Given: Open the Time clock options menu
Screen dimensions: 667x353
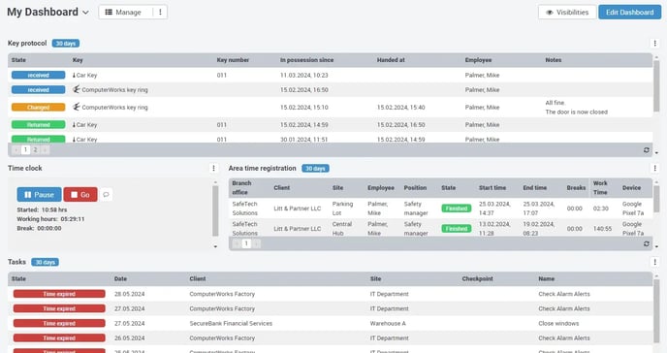Looking at the screenshot, I should point(214,169).
